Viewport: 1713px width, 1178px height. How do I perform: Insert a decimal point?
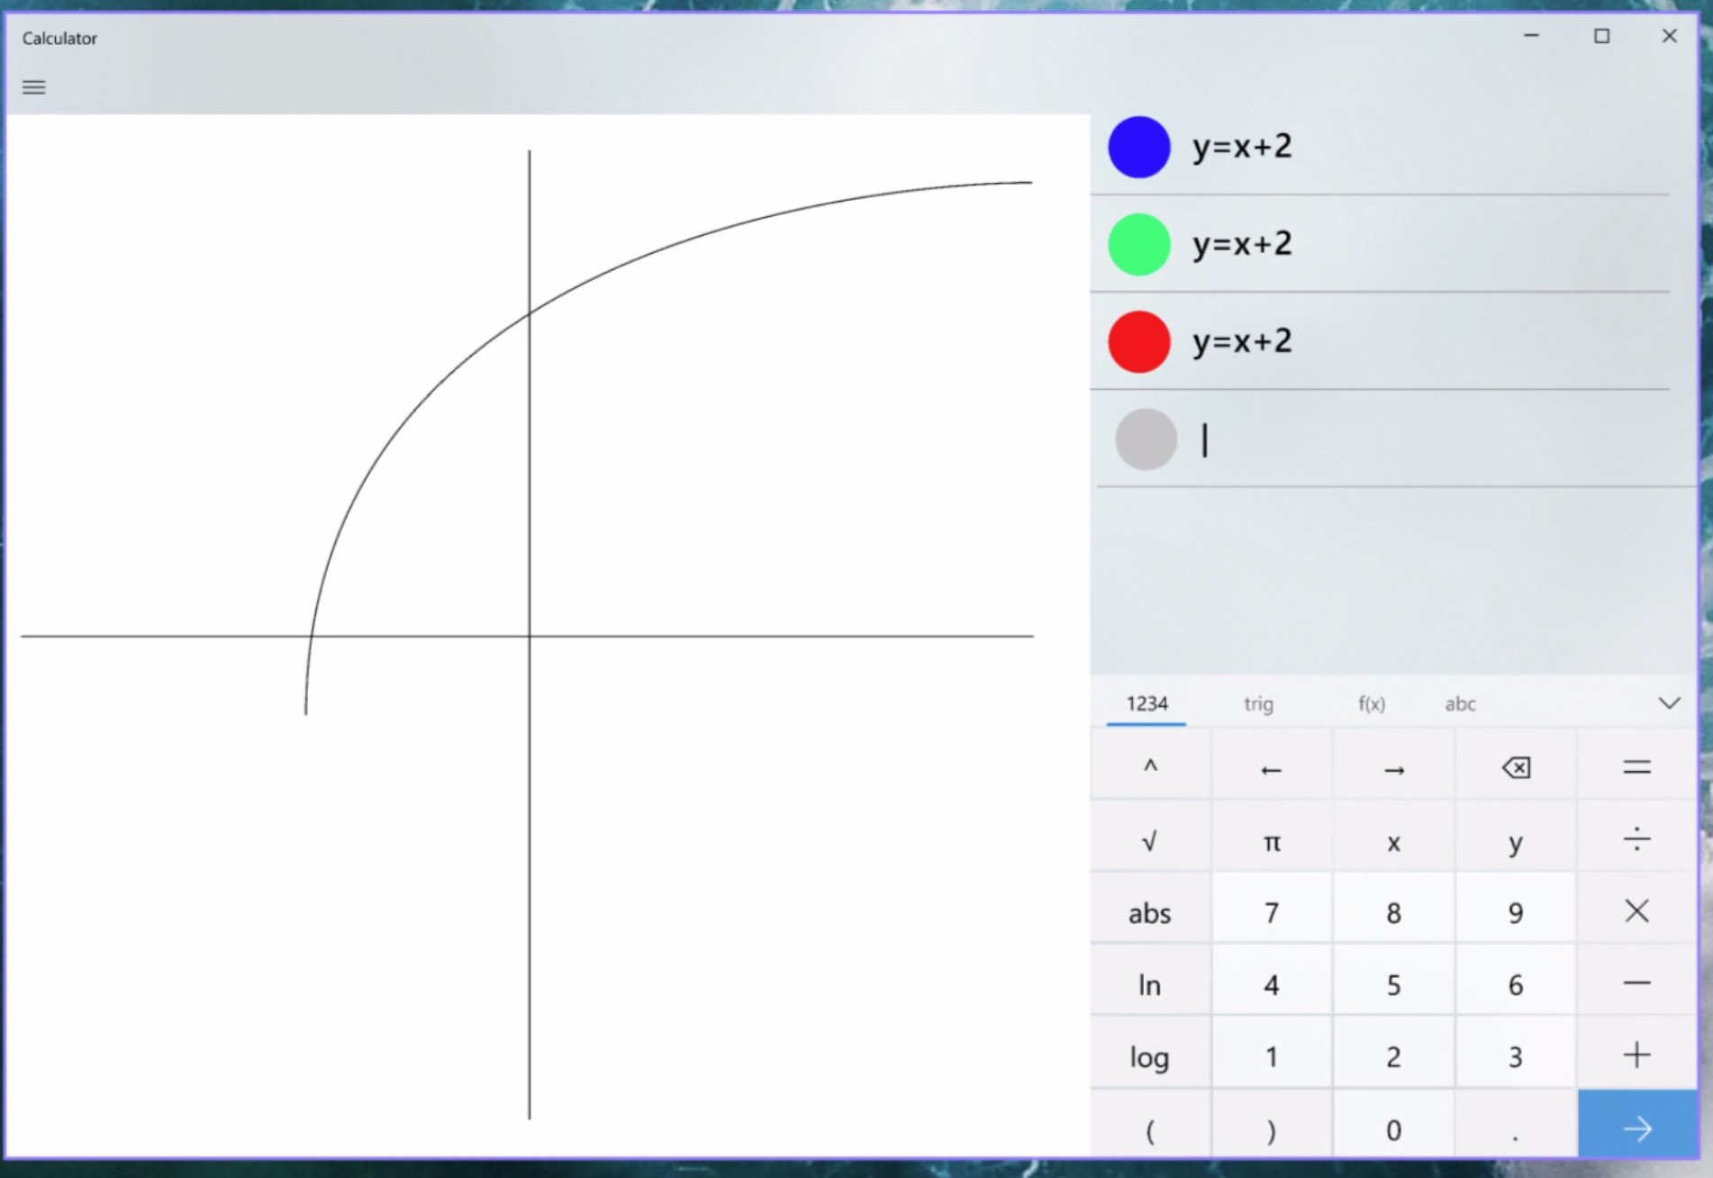click(x=1516, y=1124)
